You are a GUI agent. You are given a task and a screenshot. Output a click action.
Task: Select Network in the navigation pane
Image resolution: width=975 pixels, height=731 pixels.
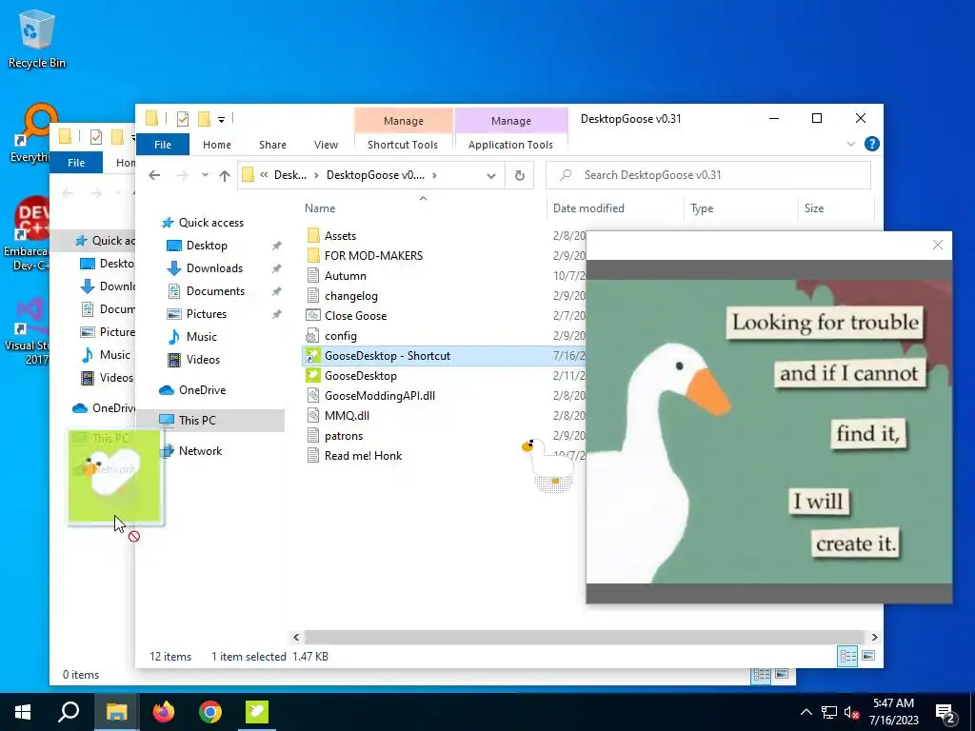pos(200,450)
